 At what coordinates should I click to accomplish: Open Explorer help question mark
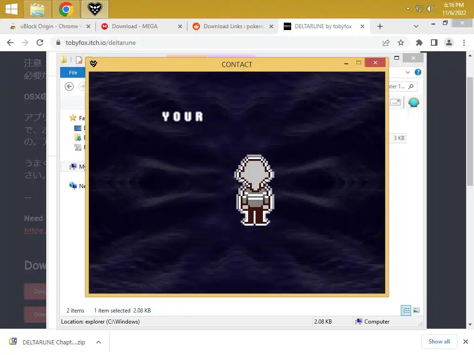(x=418, y=72)
